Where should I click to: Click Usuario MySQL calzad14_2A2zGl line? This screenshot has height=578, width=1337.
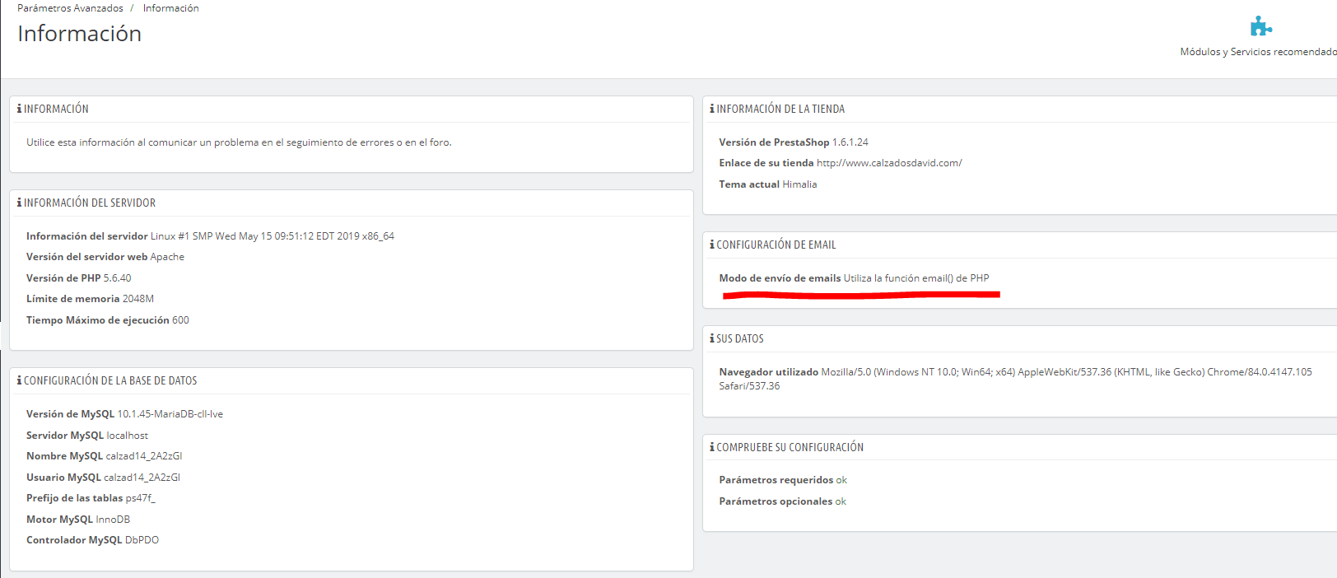click(103, 478)
